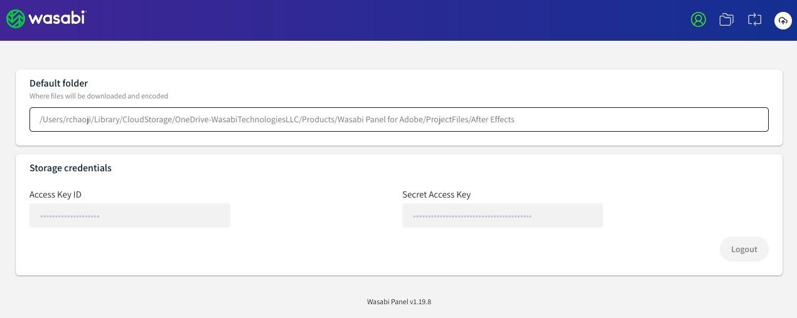Viewport: 797px width, 318px height.
Task: Click the Secret Access Key label
Action: point(436,194)
